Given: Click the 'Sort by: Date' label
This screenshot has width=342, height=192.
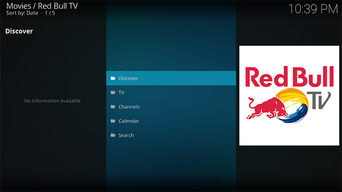Looking at the screenshot, I should (x=22, y=13).
